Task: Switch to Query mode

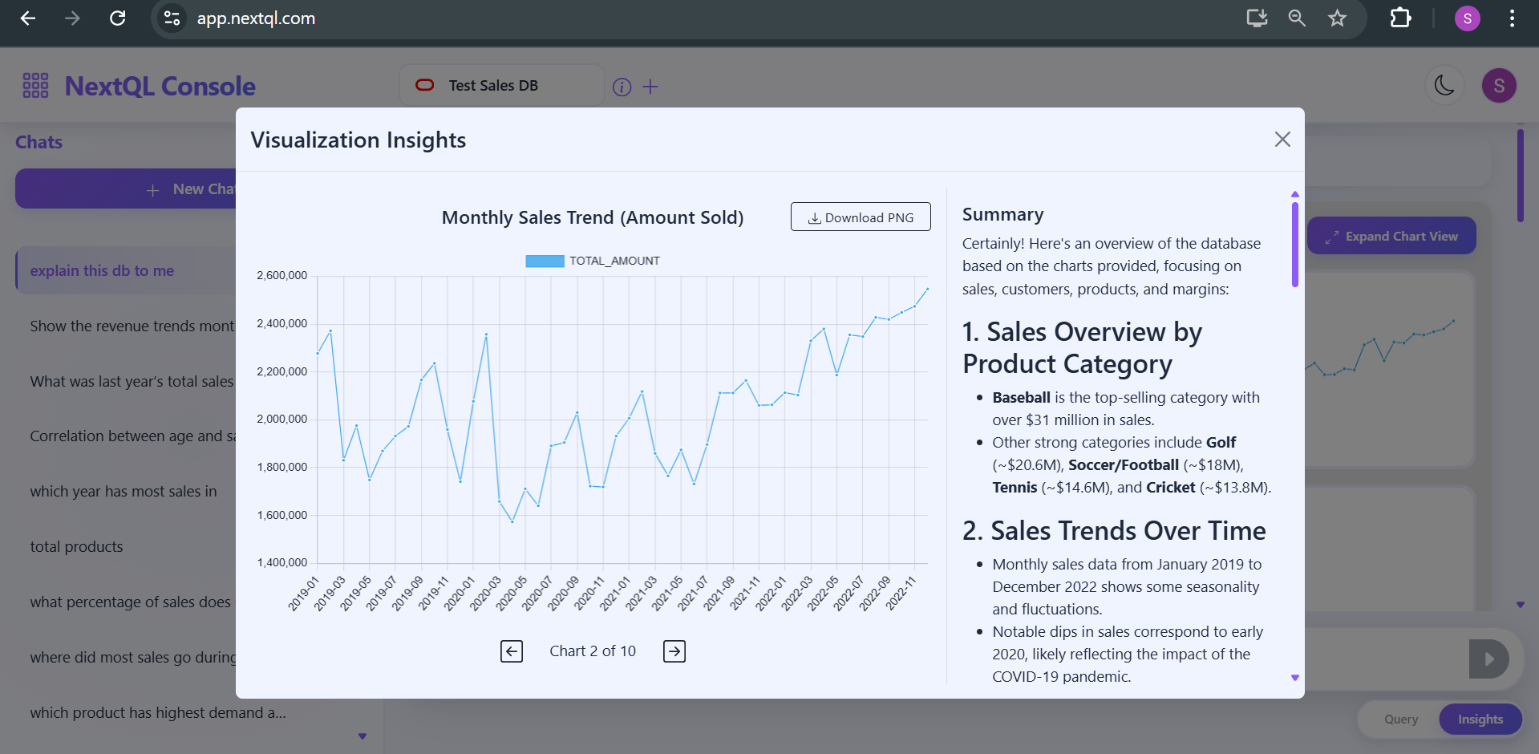Action: (x=1399, y=719)
